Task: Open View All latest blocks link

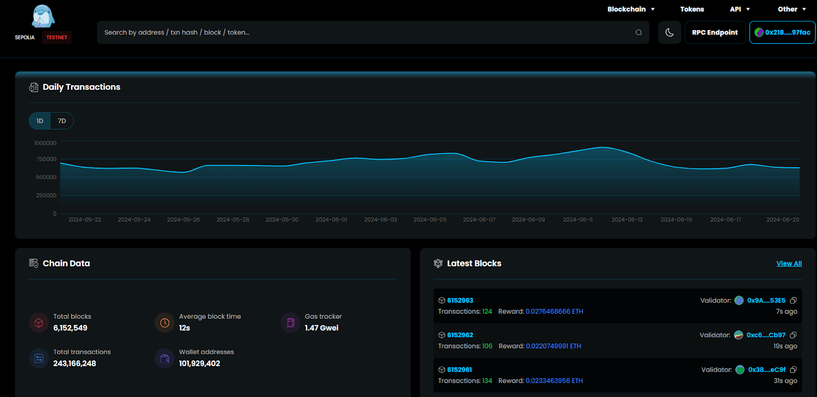Action: (789, 264)
